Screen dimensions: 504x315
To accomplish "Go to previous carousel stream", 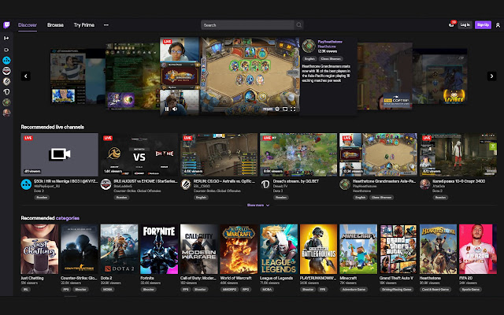I will coord(26,76).
